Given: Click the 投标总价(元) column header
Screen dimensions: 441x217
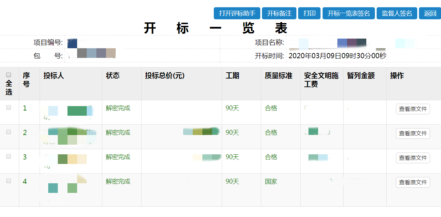Looking at the screenshot, I should click(x=165, y=76).
